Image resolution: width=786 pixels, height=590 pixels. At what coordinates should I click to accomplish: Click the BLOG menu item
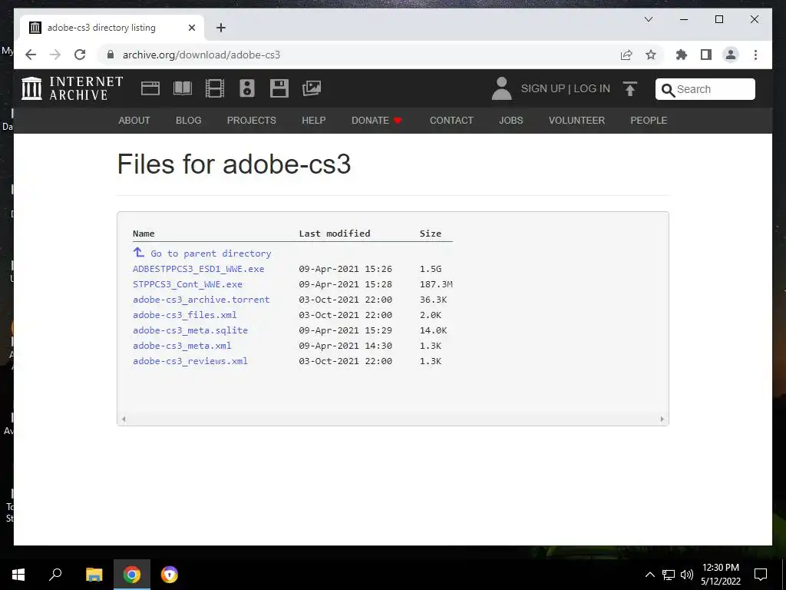[189, 121]
